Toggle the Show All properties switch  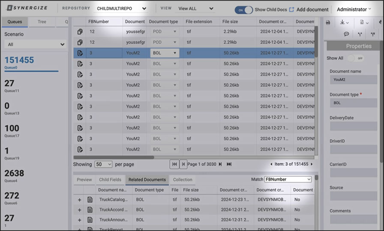tap(355, 58)
